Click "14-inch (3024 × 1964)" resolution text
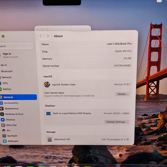Image resolution: width=167 pixels, height=167 pixels. pos(116,114)
